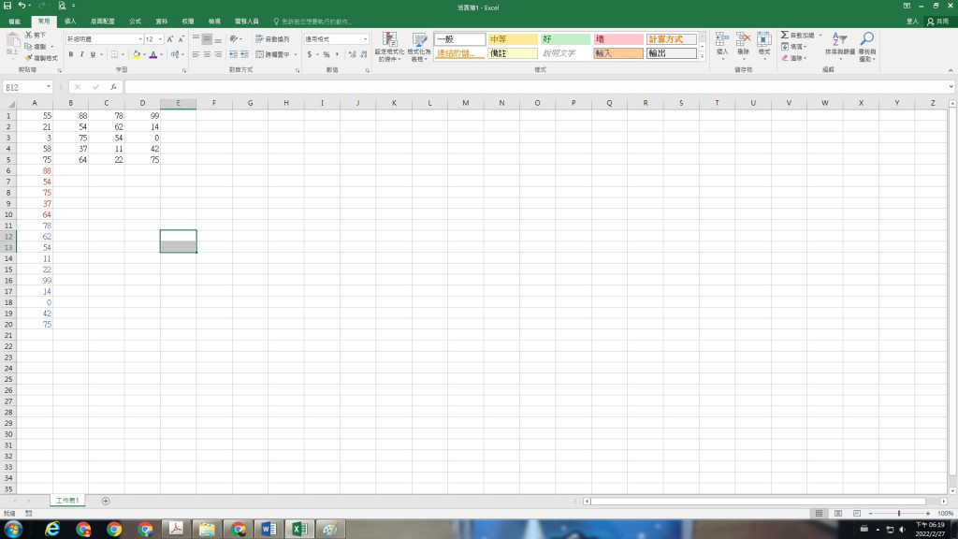Viewport: 958px width, 539px height.
Task: Center text horizontally
Action: [207, 54]
